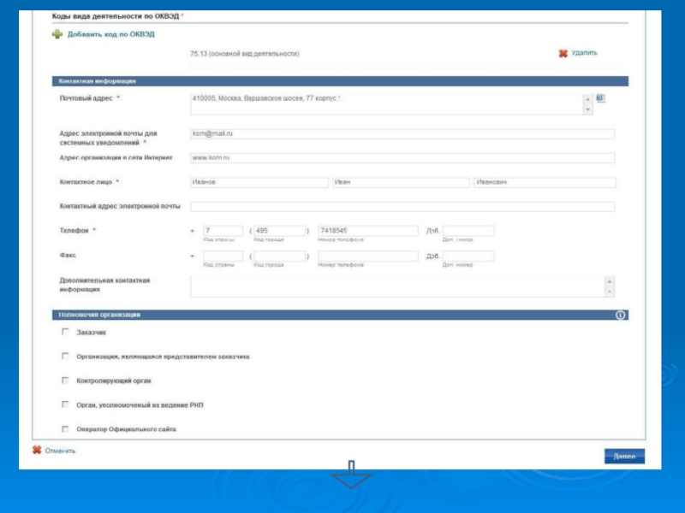Click the address lookup icon next to postal address
Screen dimensions: 685x513
coord(600,98)
